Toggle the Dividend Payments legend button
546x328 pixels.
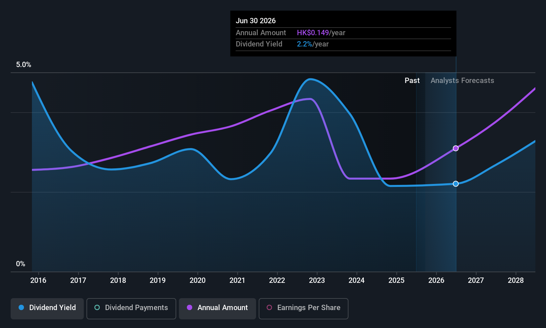131,309
